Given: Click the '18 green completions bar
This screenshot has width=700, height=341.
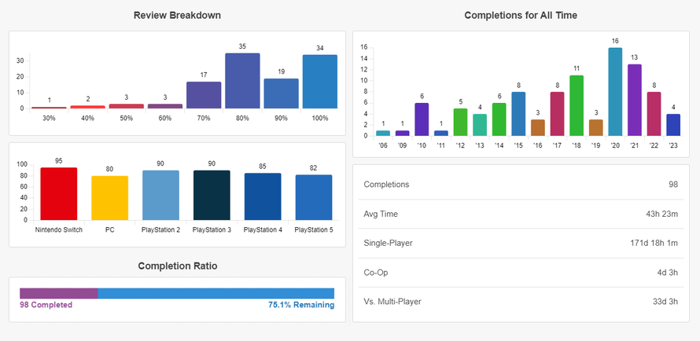Looking at the screenshot, I should tap(577, 106).
